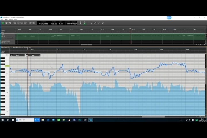Click measure 120 in the top timeline ruler
Image resolution: width=207 pixels, height=138 pixels.
coord(175,29)
